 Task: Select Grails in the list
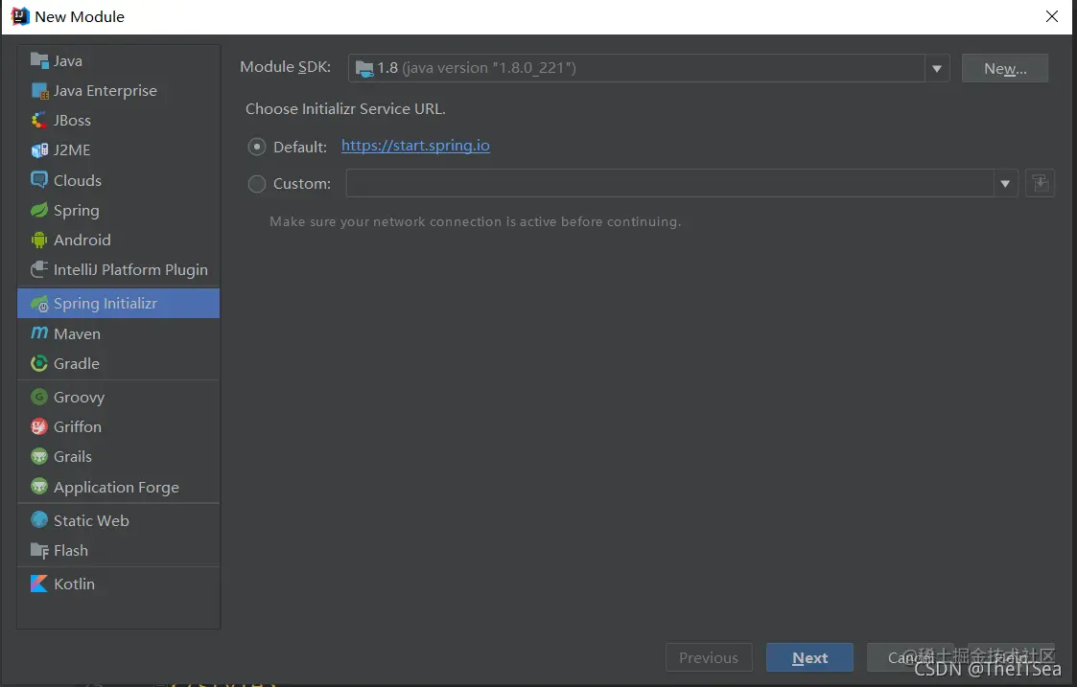pos(118,456)
